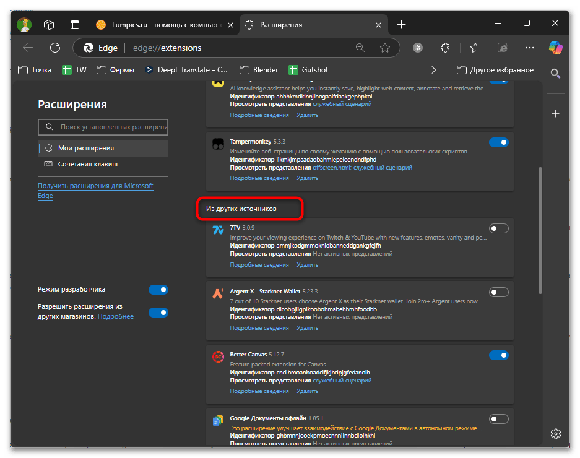Image resolution: width=580 pixels, height=458 pixels.
Task: Close the Lumpics.ru tab
Action: (x=230, y=25)
